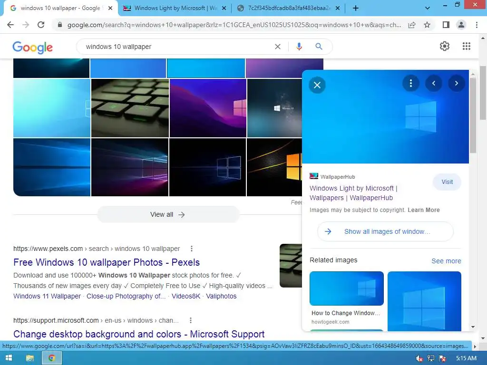Open Chrome three-dot menu
The height and width of the screenshot is (365, 487).
[477, 25]
